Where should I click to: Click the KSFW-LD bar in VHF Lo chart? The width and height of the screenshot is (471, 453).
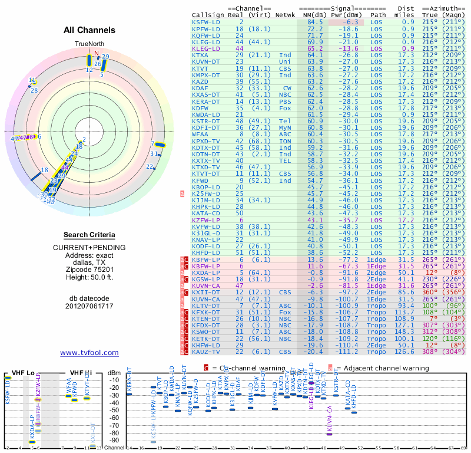click(x=8, y=377)
